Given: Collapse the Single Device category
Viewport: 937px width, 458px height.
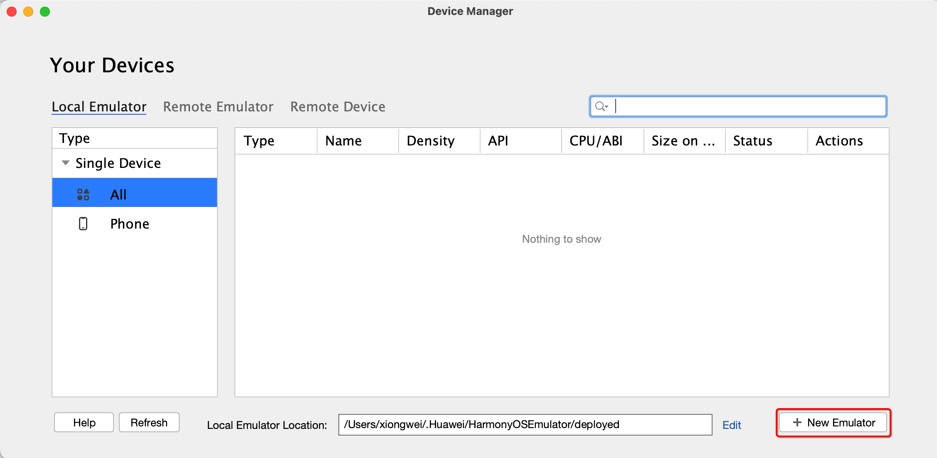Looking at the screenshot, I should pyautogui.click(x=65, y=163).
